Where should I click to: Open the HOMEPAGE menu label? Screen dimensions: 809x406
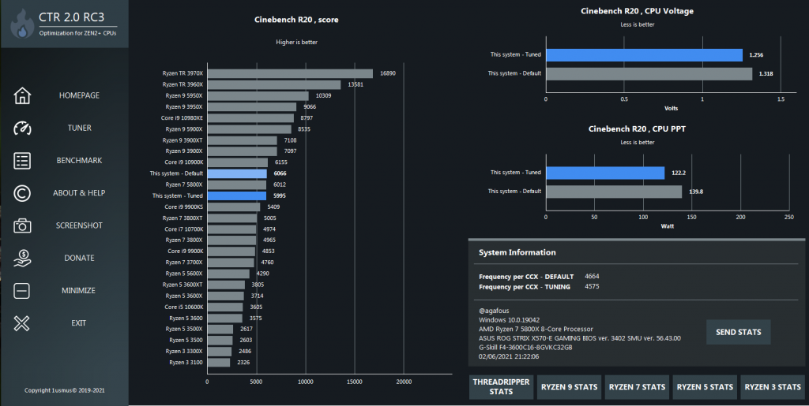tap(79, 95)
